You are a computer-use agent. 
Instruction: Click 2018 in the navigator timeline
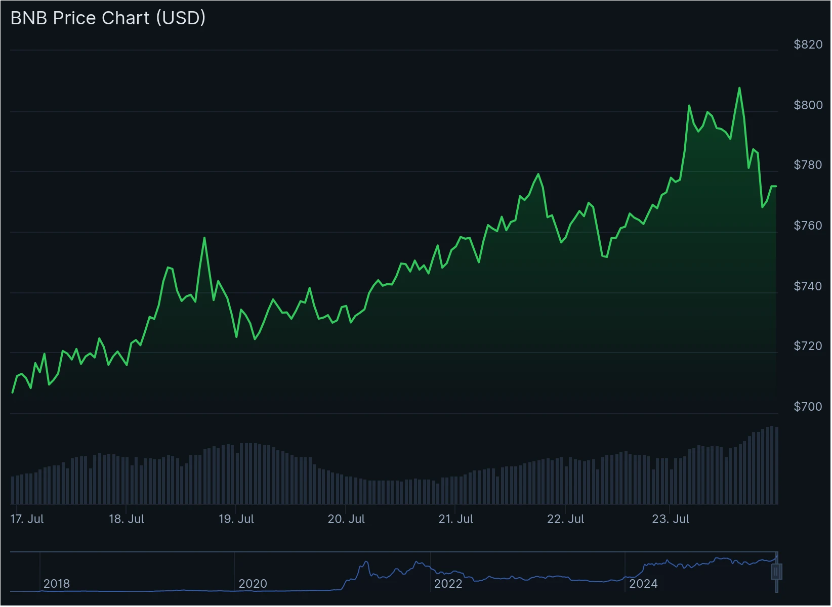[x=57, y=584]
